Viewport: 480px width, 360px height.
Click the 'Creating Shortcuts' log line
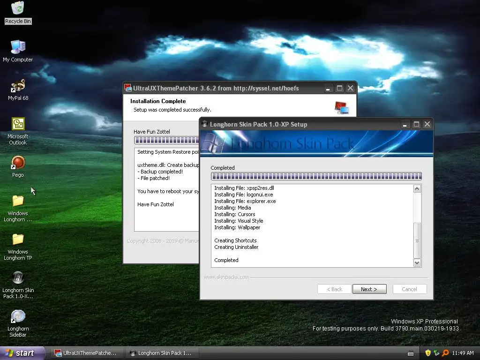(x=235, y=240)
